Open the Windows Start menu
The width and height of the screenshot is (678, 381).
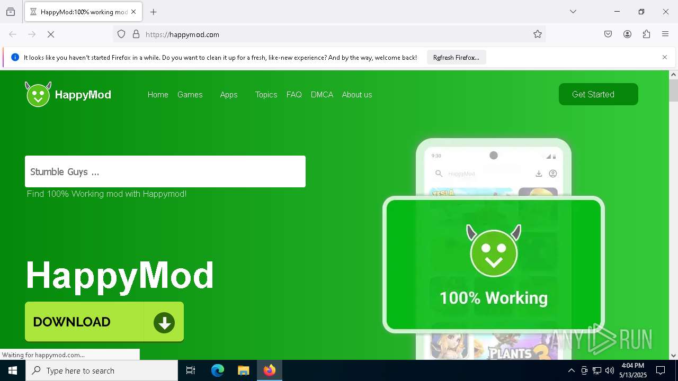pos(13,370)
